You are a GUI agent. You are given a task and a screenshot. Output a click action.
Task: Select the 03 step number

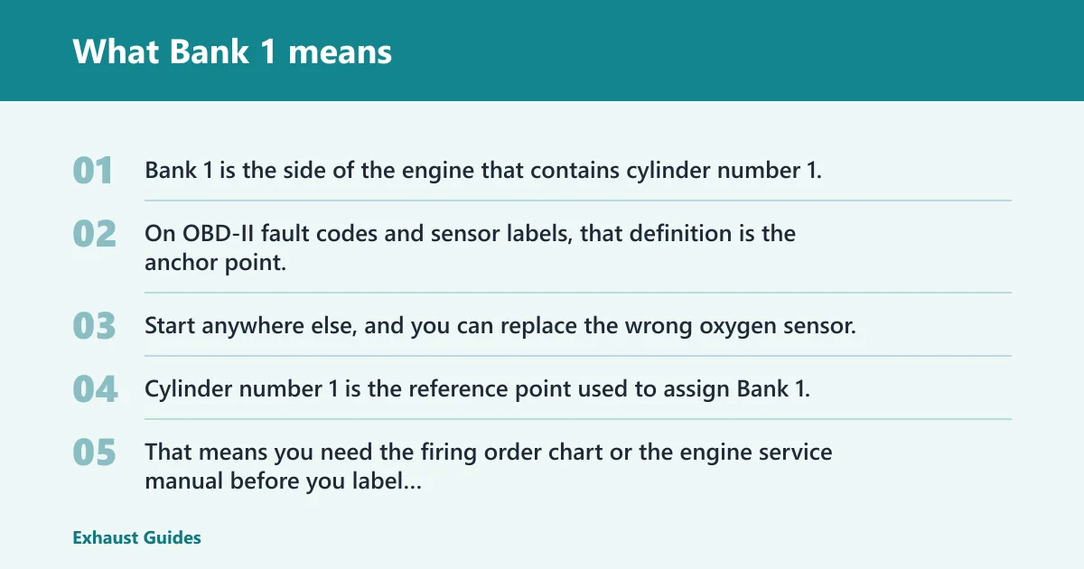tap(95, 326)
